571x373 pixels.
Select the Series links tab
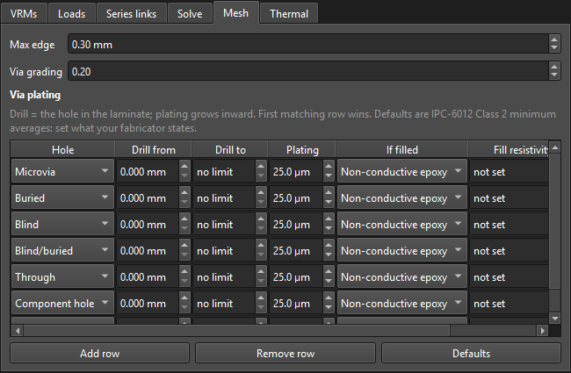[131, 14]
